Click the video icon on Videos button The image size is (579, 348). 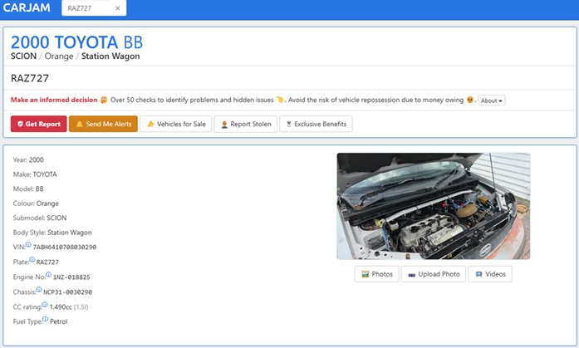click(479, 274)
